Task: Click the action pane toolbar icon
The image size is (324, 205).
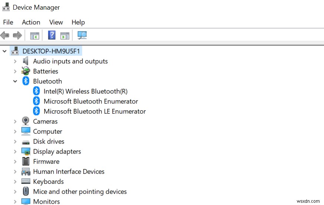Action: click(x=65, y=36)
